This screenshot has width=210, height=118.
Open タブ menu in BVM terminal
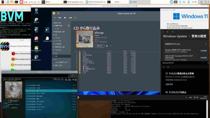[x=22, y=10]
